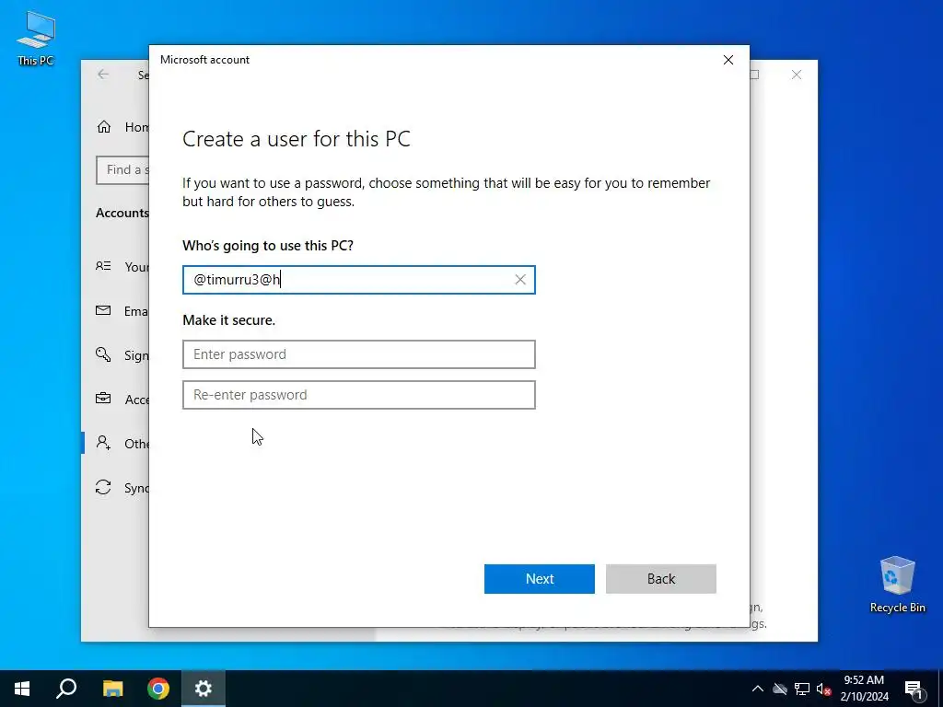Open This PC desktop icon

[x=36, y=39]
